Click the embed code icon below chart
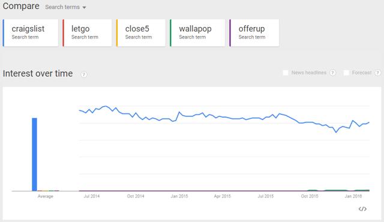The height and width of the screenshot is (222, 384). pos(362,209)
